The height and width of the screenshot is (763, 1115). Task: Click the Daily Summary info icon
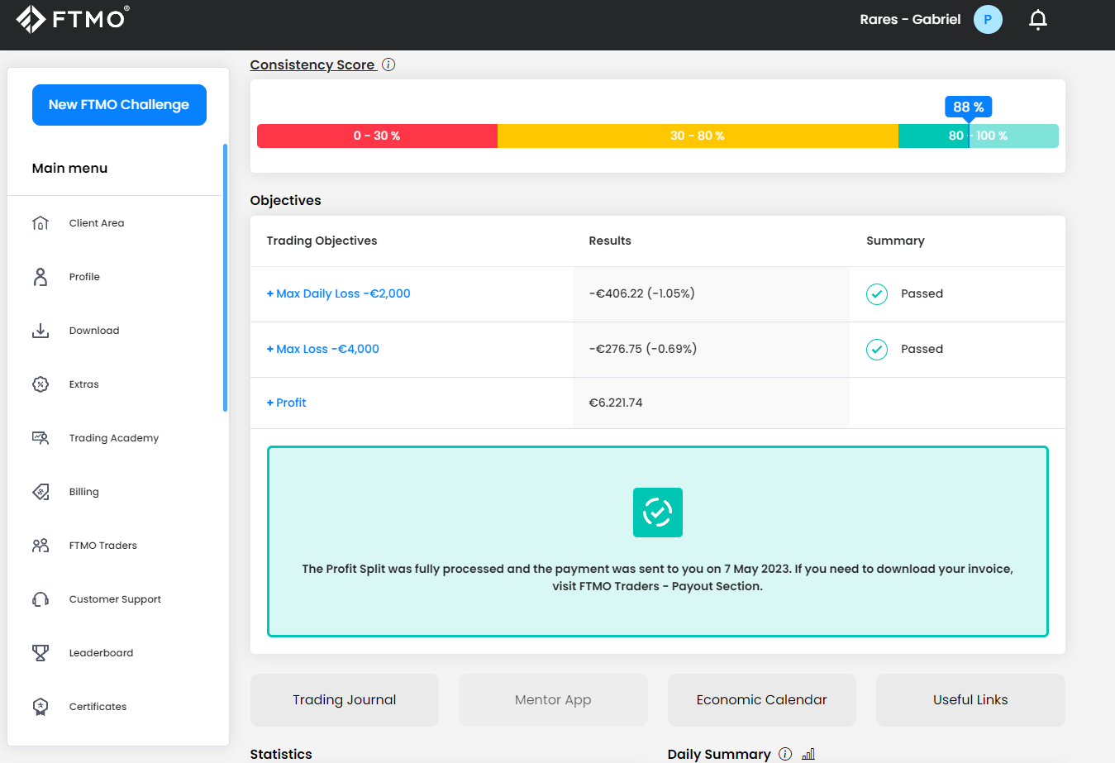coord(785,754)
